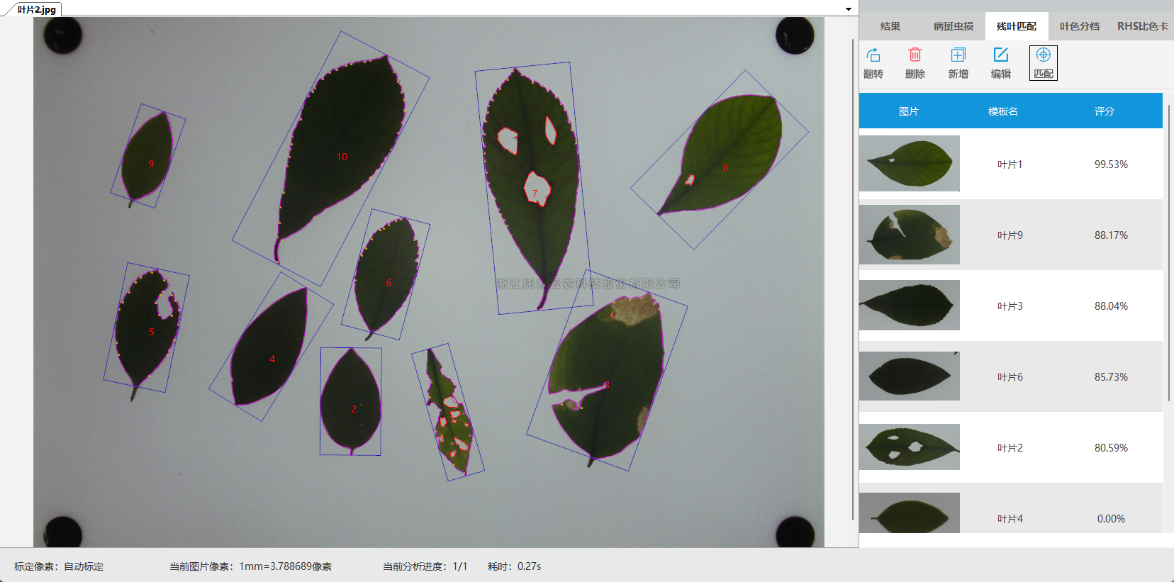Click the 匹配 (match) target icon
Screen dimensions: 1174x582
1043,56
